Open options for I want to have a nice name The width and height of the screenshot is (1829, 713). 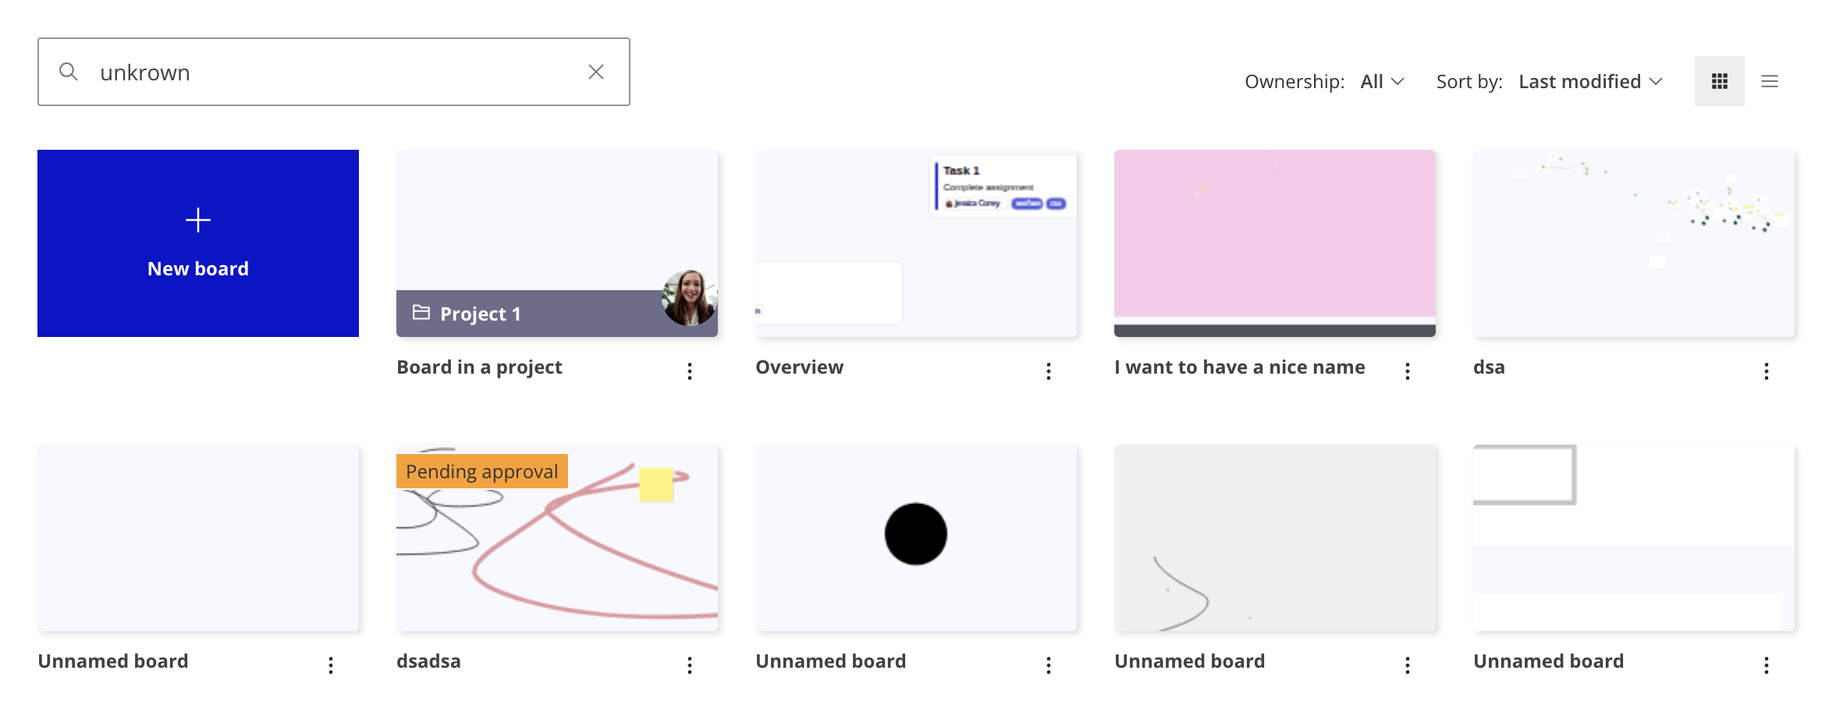click(x=1408, y=371)
